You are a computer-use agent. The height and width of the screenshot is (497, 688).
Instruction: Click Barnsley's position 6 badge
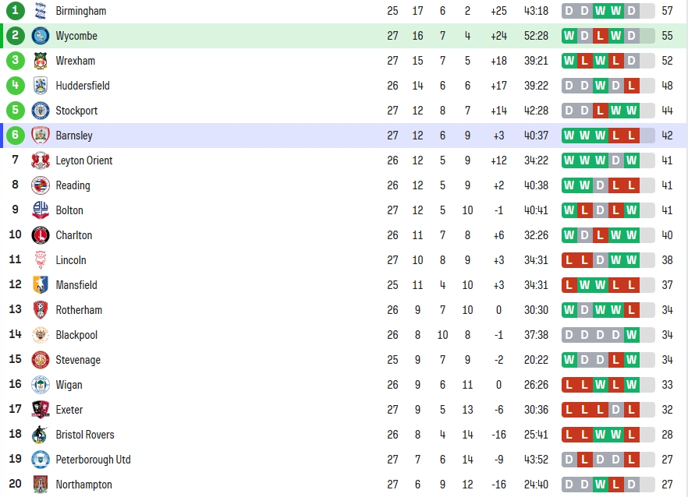(x=16, y=135)
